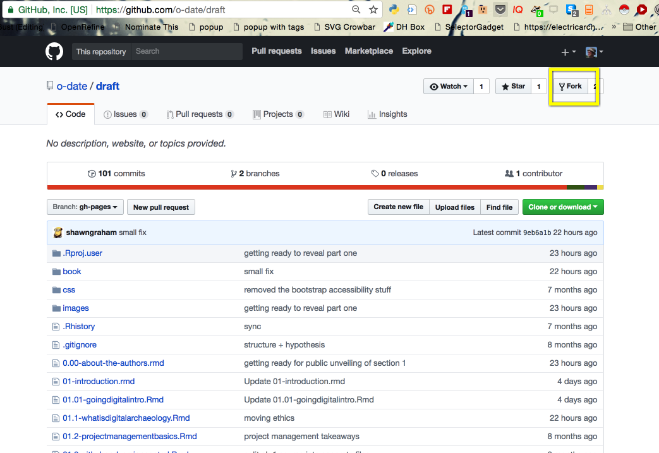Click the watchers count 1
659x453 pixels.
481,87
